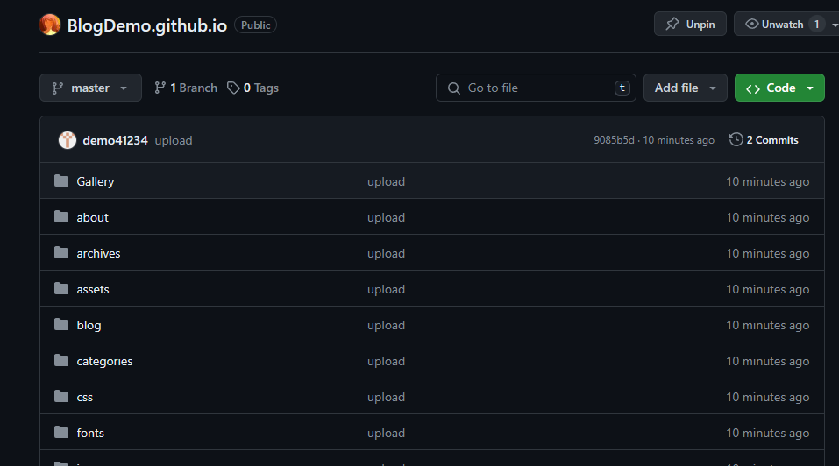839x466 pixels.
Task: View the 1 Branch list
Action: [x=186, y=88]
